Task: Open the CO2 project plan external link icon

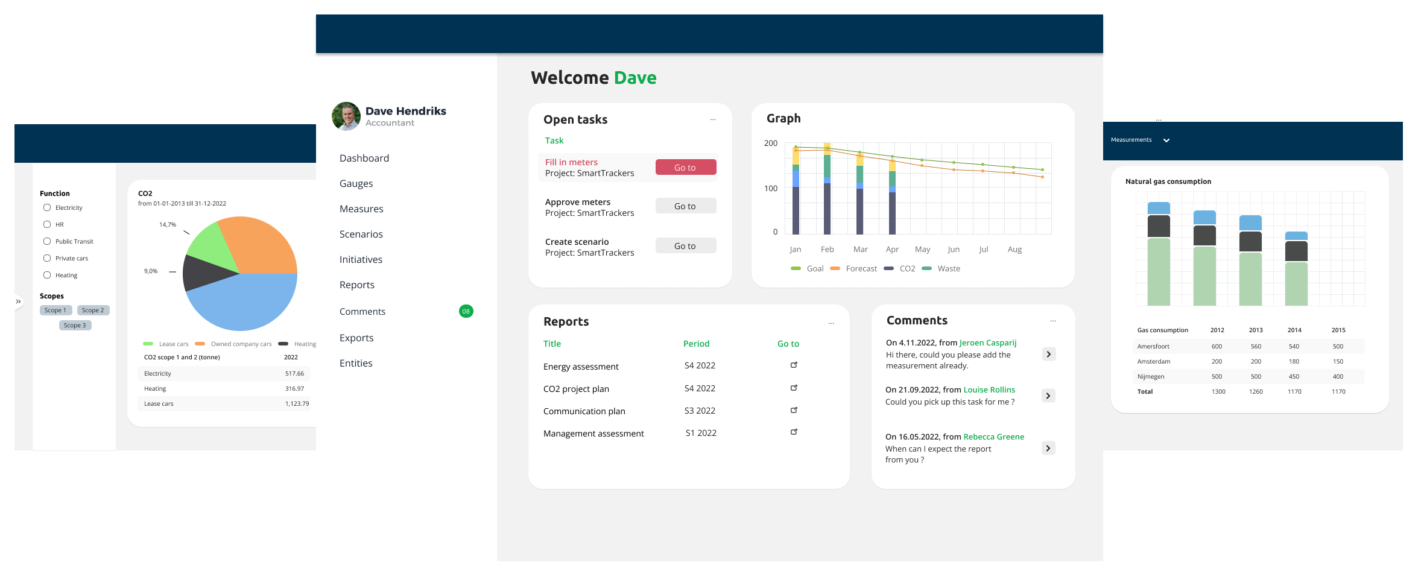Action: pyautogui.click(x=794, y=388)
